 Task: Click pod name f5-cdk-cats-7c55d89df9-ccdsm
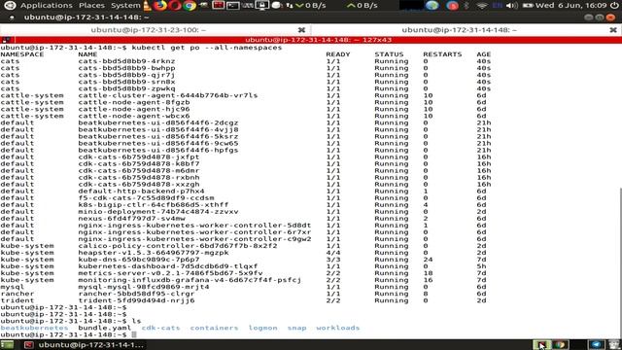(x=146, y=197)
